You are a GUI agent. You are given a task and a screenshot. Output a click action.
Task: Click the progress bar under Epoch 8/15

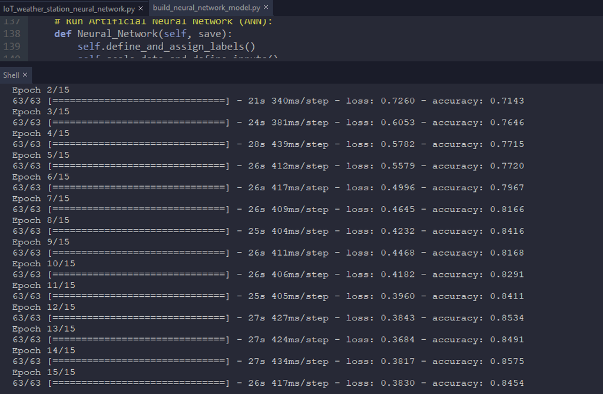coord(139,231)
